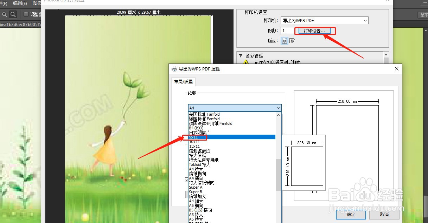Open the 编辑(E) menu
Image resolution: width=428 pixels, height=223 pixels.
point(20,3)
